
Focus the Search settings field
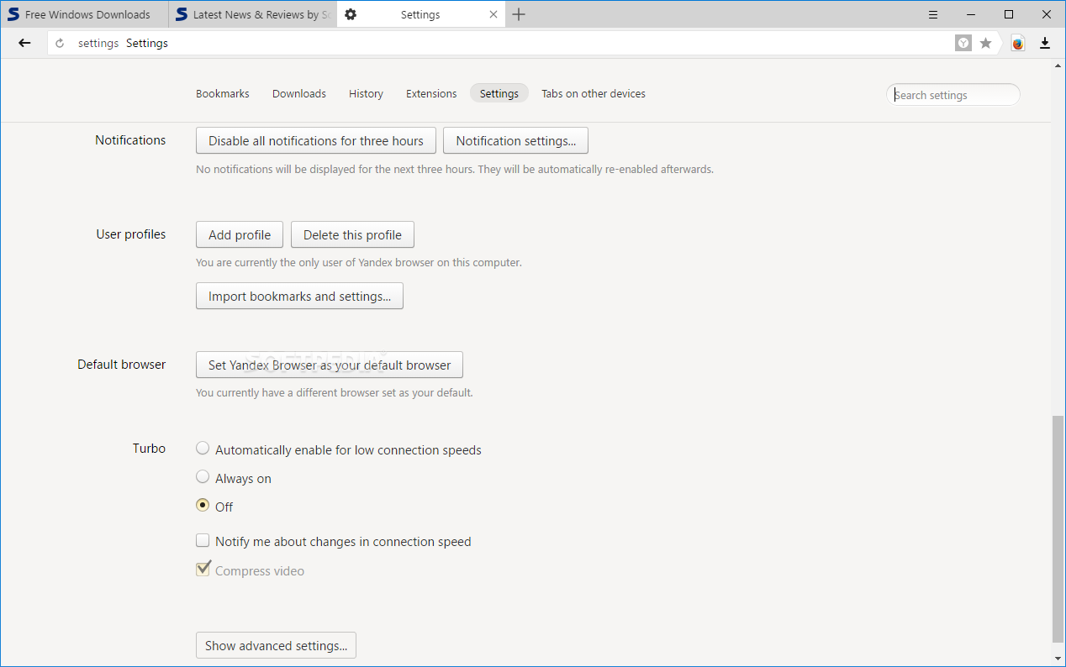point(953,95)
